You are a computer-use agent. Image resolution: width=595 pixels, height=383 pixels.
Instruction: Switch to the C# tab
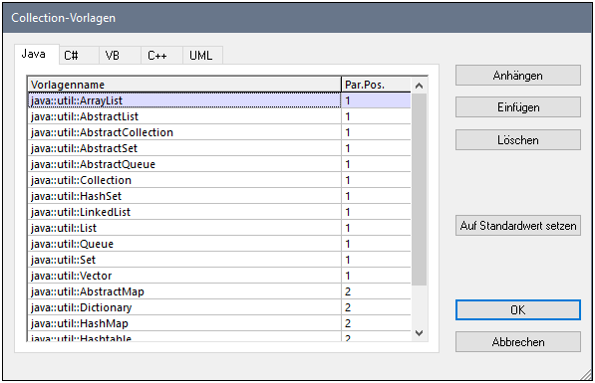pyautogui.click(x=79, y=56)
